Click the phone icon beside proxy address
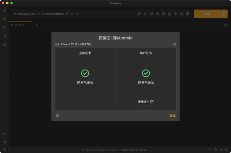This screenshot has height=153, width=231. click(x=67, y=14)
